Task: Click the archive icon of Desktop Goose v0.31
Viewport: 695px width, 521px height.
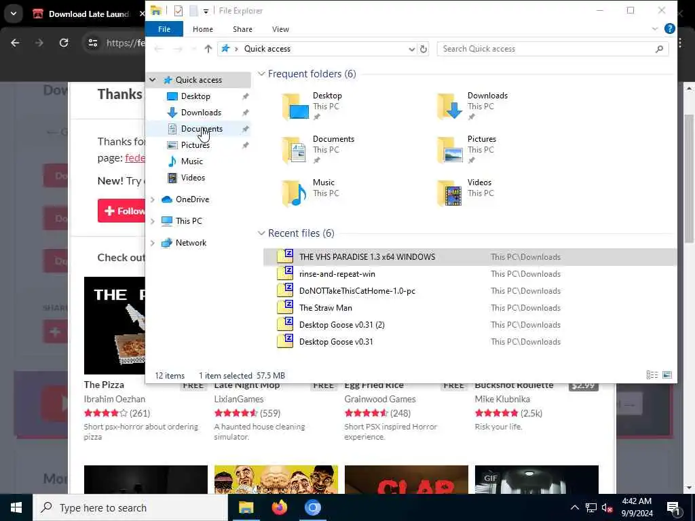Action: [285, 342]
